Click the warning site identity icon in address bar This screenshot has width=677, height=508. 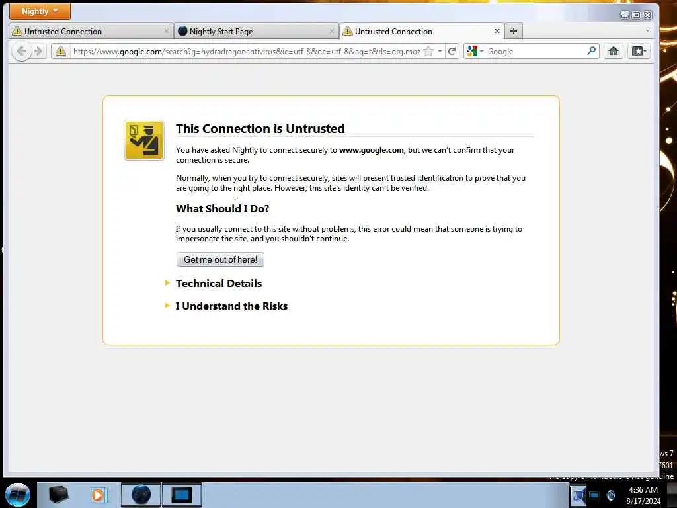pyautogui.click(x=61, y=52)
